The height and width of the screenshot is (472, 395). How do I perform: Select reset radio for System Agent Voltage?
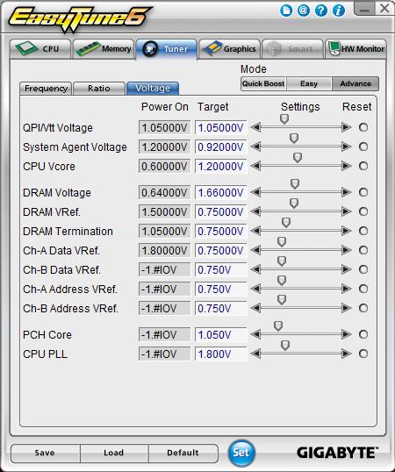click(363, 147)
